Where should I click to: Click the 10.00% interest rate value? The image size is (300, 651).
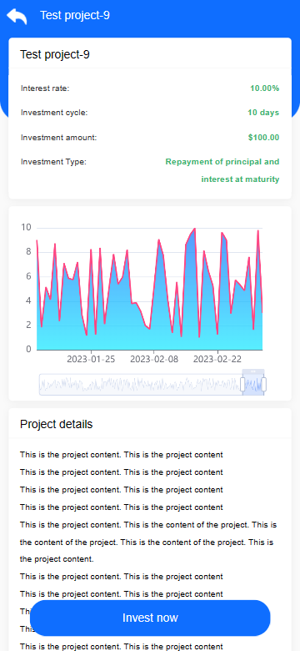point(265,88)
